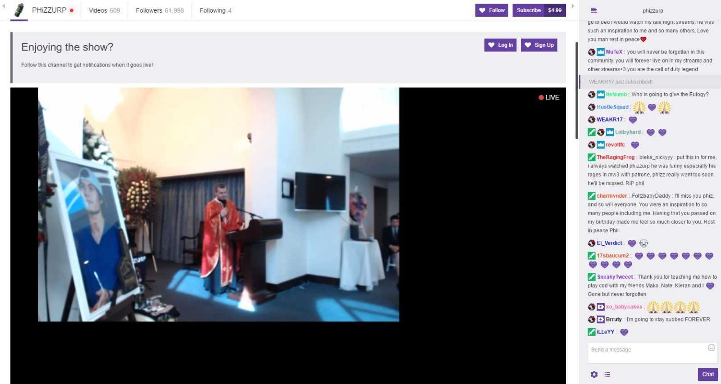Open the ItsNumb username in chat
Screen dimensions: 721x384
(616, 95)
